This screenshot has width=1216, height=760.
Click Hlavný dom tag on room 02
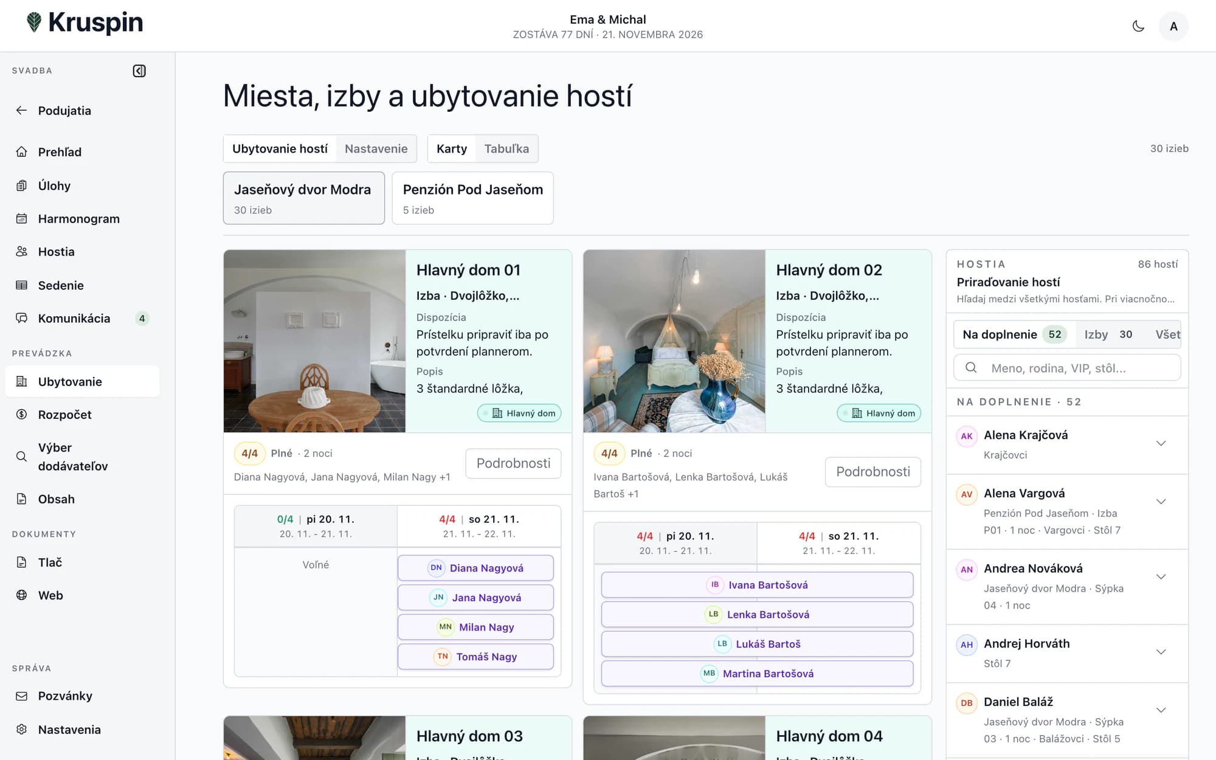879,413
